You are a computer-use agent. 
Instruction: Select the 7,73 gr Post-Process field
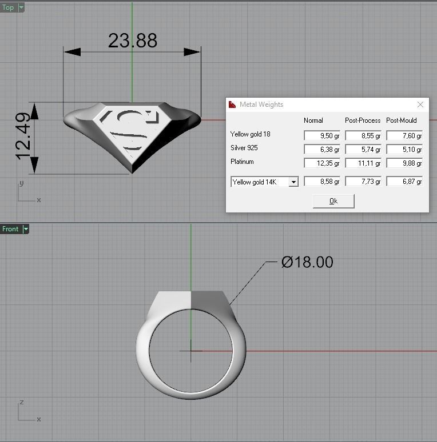363,181
